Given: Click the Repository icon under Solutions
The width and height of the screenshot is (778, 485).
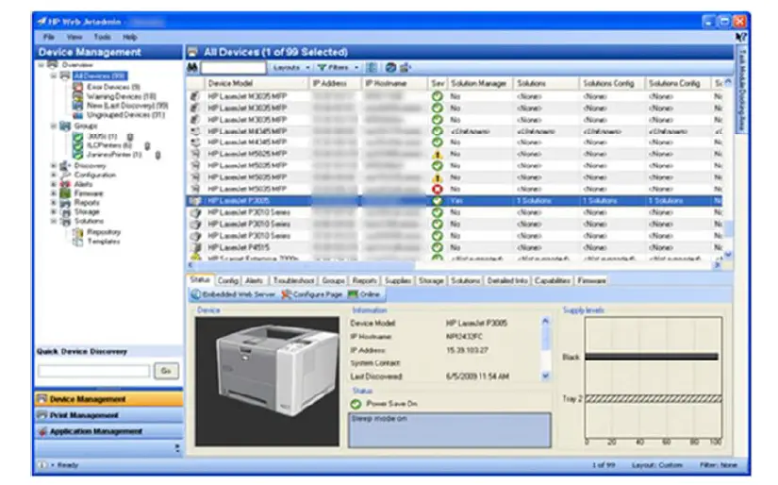Looking at the screenshot, I should click(78, 232).
